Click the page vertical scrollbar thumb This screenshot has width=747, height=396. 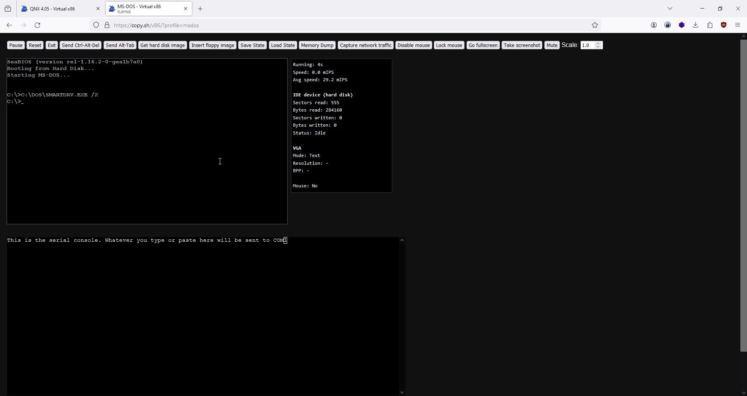[x=743, y=195]
